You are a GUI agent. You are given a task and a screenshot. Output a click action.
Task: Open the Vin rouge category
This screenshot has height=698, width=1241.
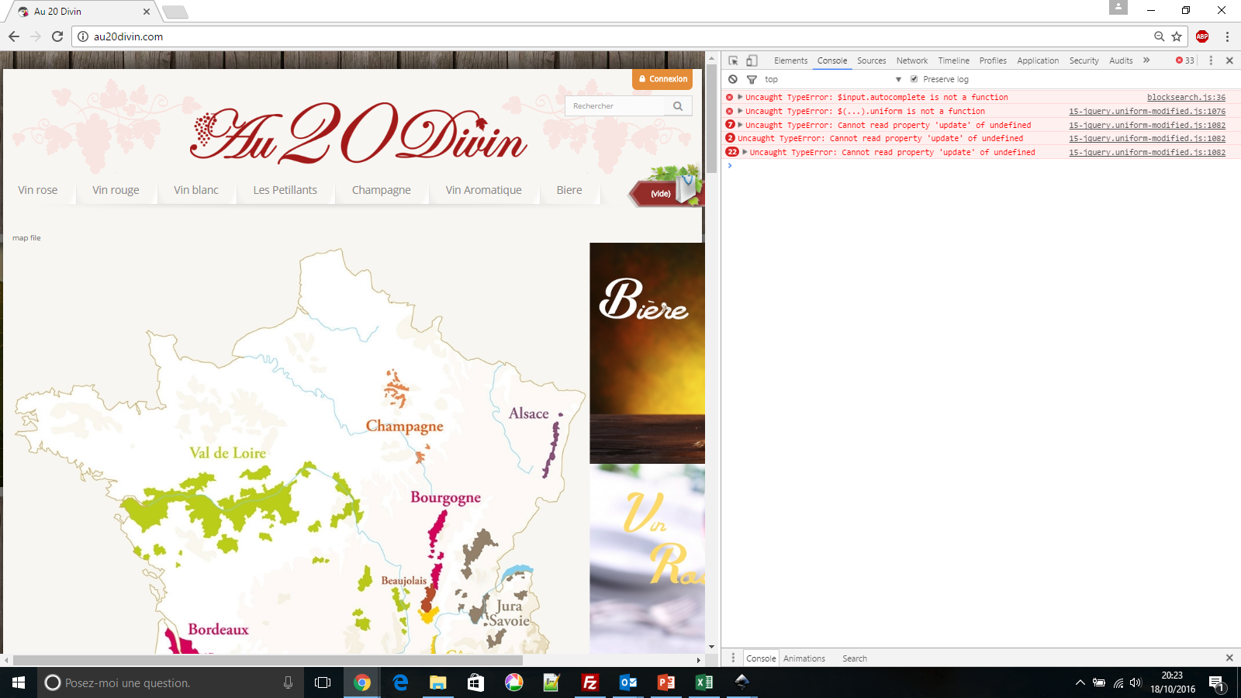tap(116, 190)
